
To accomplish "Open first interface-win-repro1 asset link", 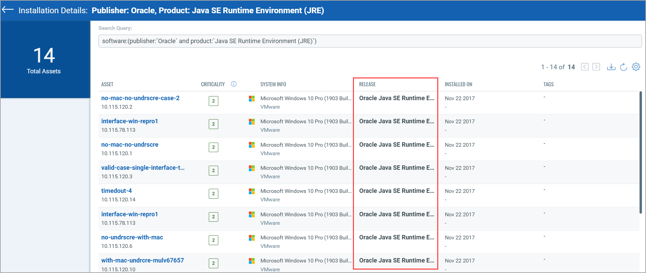I will coord(130,121).
